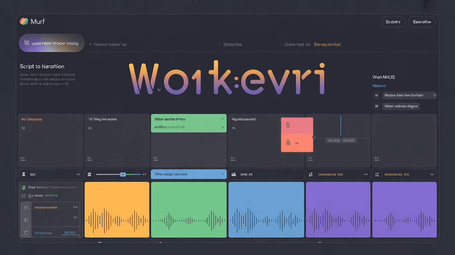Click the icon on the pink upper half of the red card

tap(287, 125)
